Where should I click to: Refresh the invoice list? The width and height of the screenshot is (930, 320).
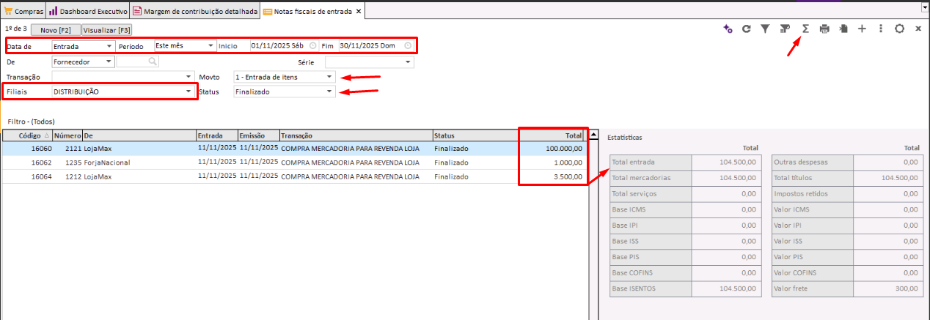747,29
